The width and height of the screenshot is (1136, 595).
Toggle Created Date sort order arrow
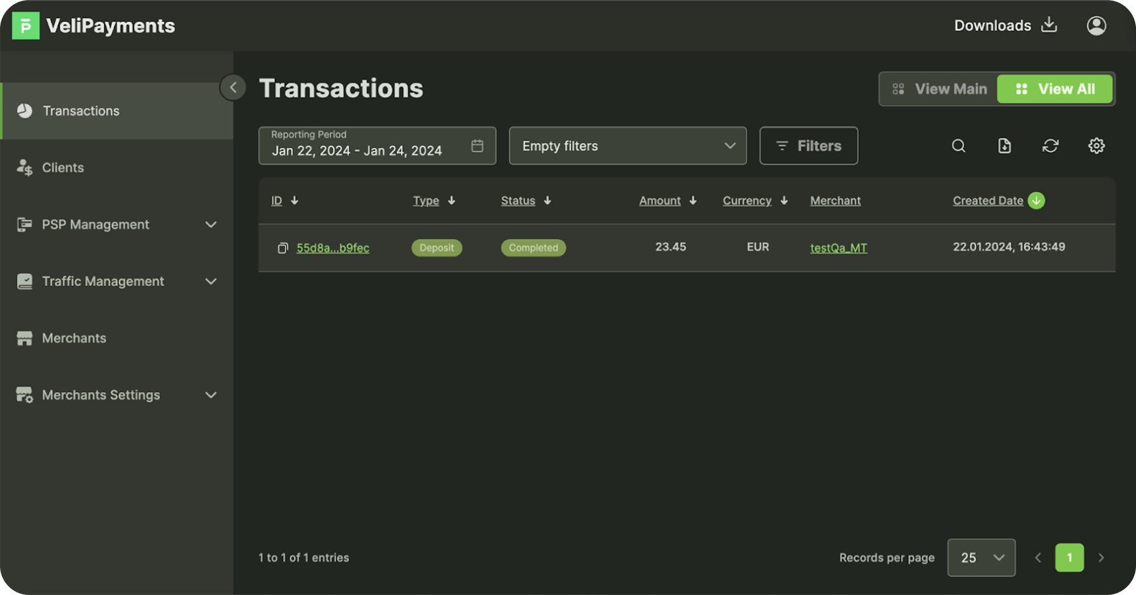point(1036,201)
